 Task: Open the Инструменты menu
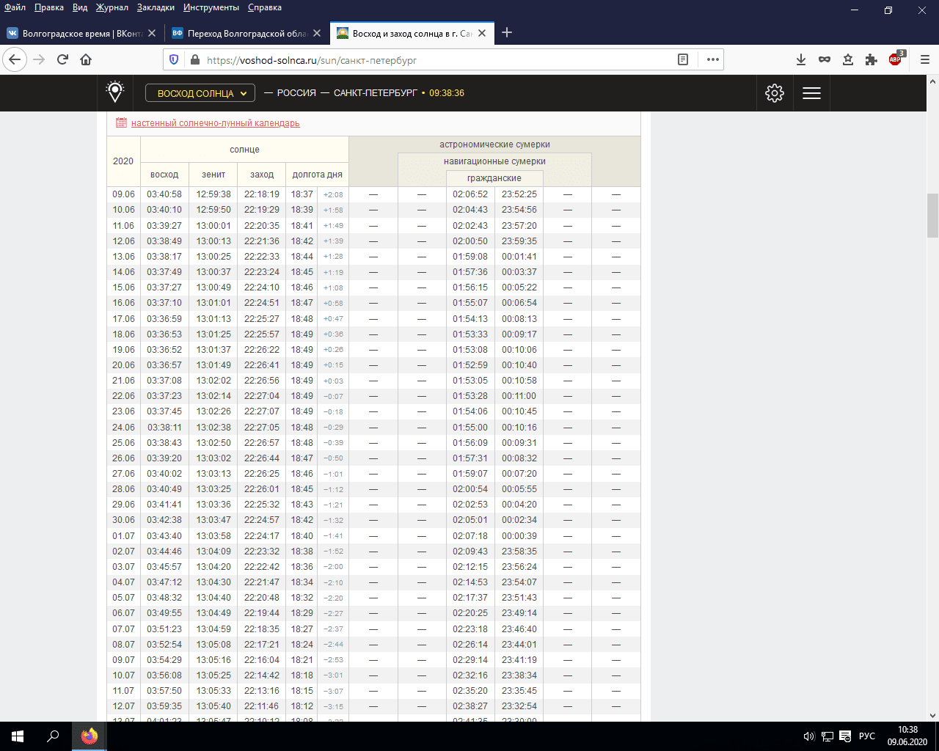click(x=211, y=7)
